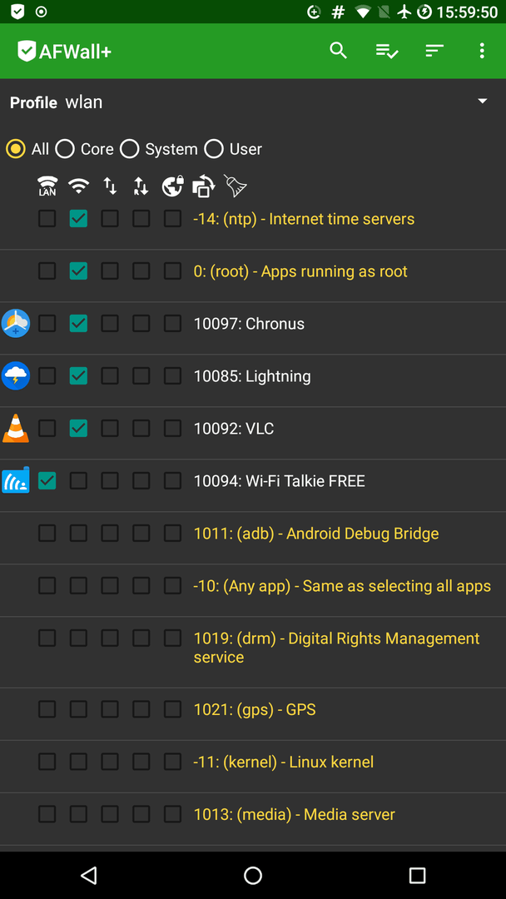Tap the Android recent apps button
This screenshot has height=899, width=506.
coord(417,875)
